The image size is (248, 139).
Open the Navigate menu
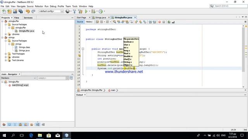tap(21, 6)
